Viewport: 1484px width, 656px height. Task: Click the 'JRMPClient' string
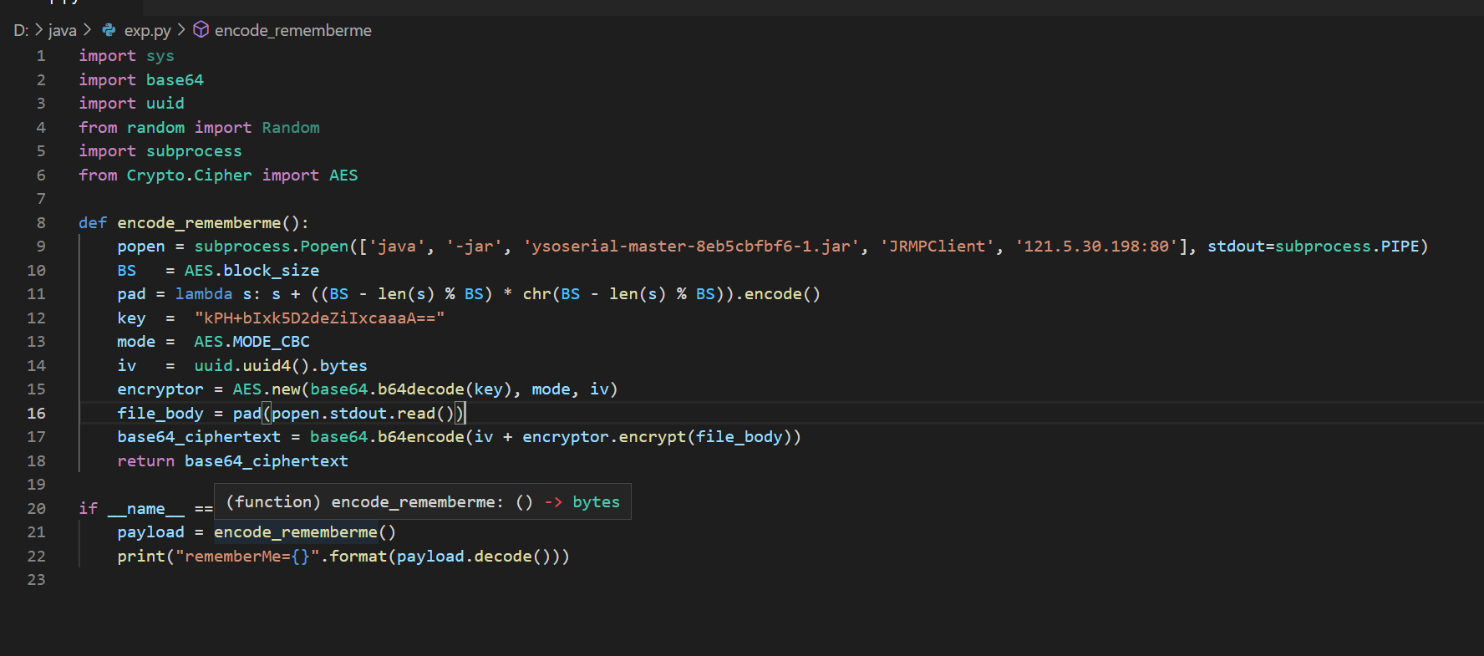pos(937,247)
